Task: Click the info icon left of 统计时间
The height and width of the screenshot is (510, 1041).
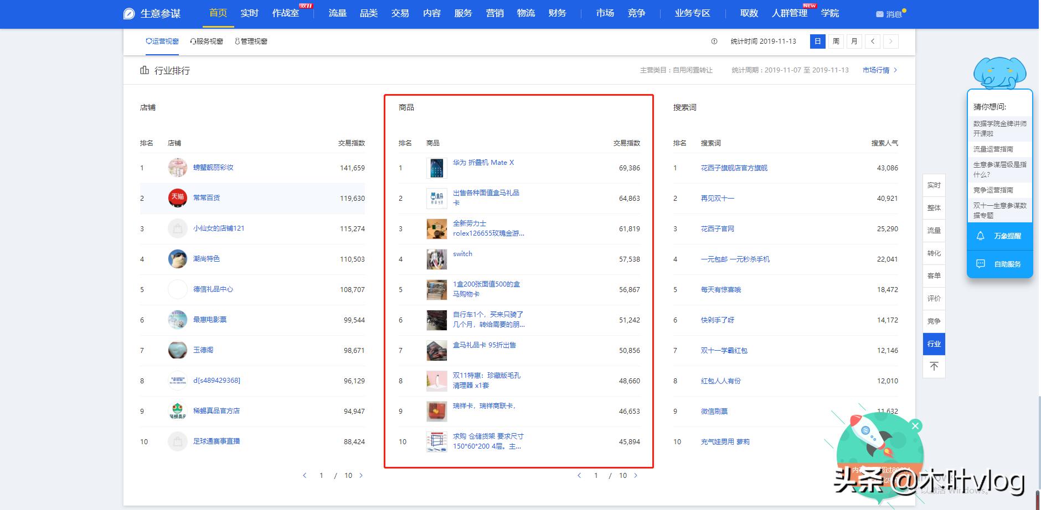Action: [x=714, y=41]
